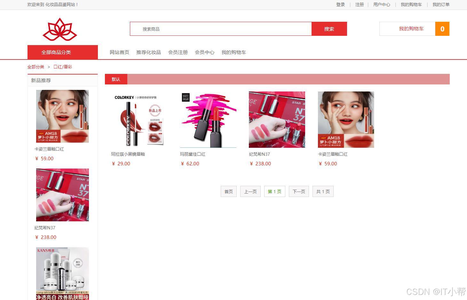Open 珂拉琪小黑镜唇釉 product image
Image resolution: width=467 pixels, height=300 pixels.
[139, 120]
